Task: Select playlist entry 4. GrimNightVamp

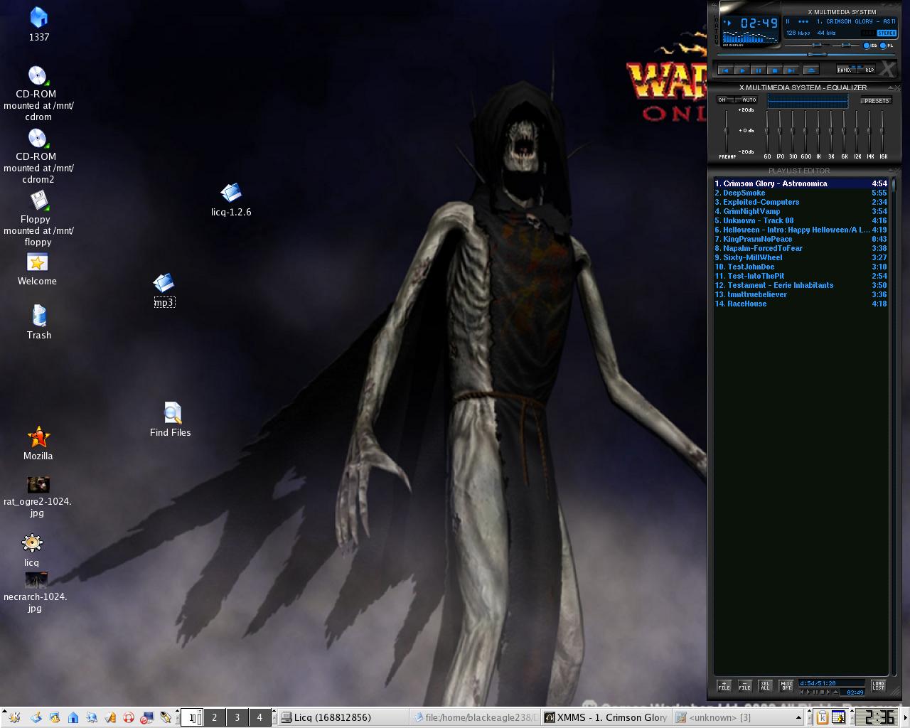Action: [x=801, y=211]
